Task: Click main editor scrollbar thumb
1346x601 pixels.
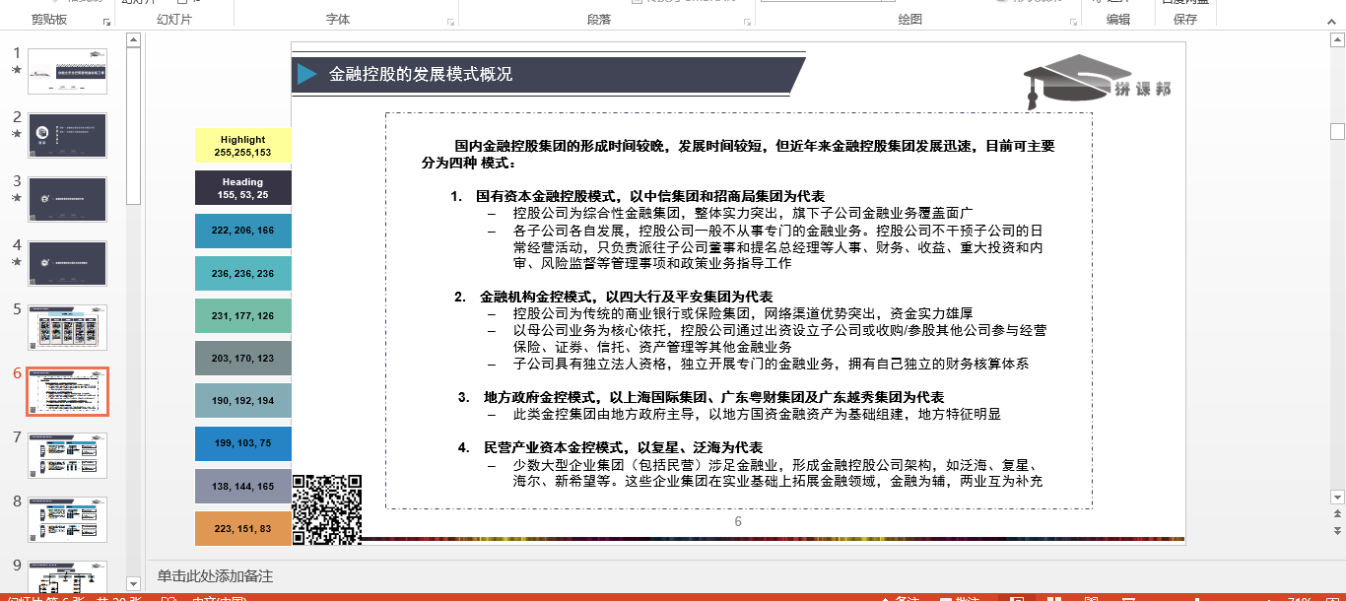Action: [x=1337, y=131]
